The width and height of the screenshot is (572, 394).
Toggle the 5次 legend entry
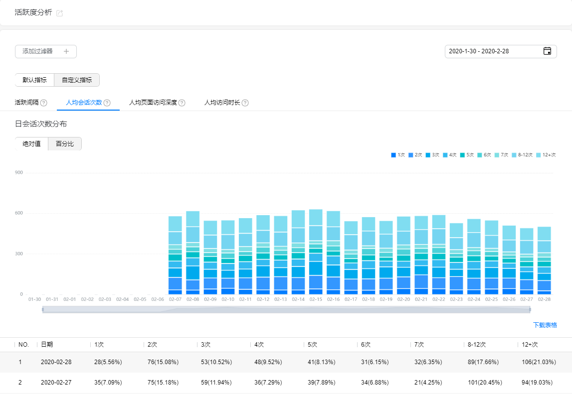(467, 155)
